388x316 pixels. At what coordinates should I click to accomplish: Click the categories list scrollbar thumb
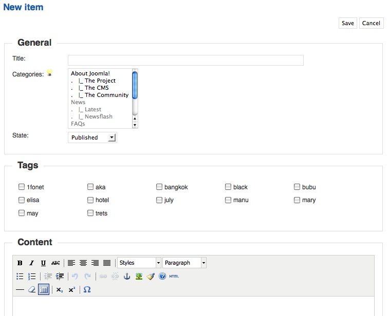click(x=135, y=85)
